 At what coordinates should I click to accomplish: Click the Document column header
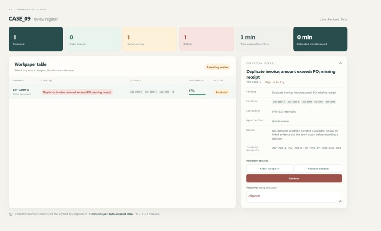pos(18,80)
